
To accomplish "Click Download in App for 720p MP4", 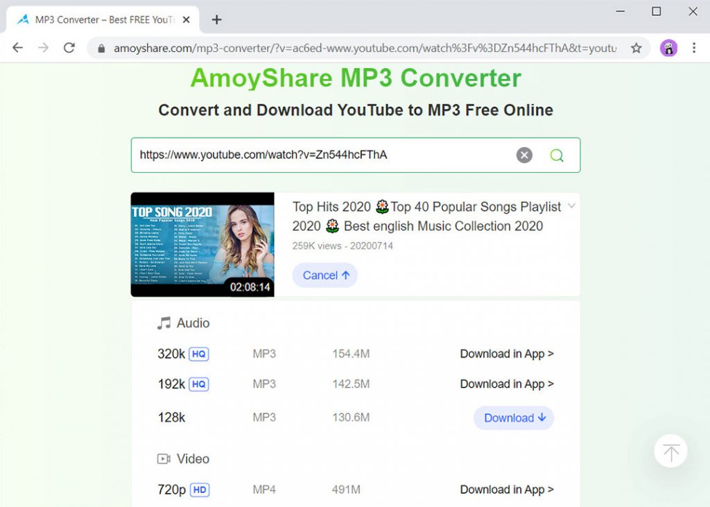I will coord(507,490).
